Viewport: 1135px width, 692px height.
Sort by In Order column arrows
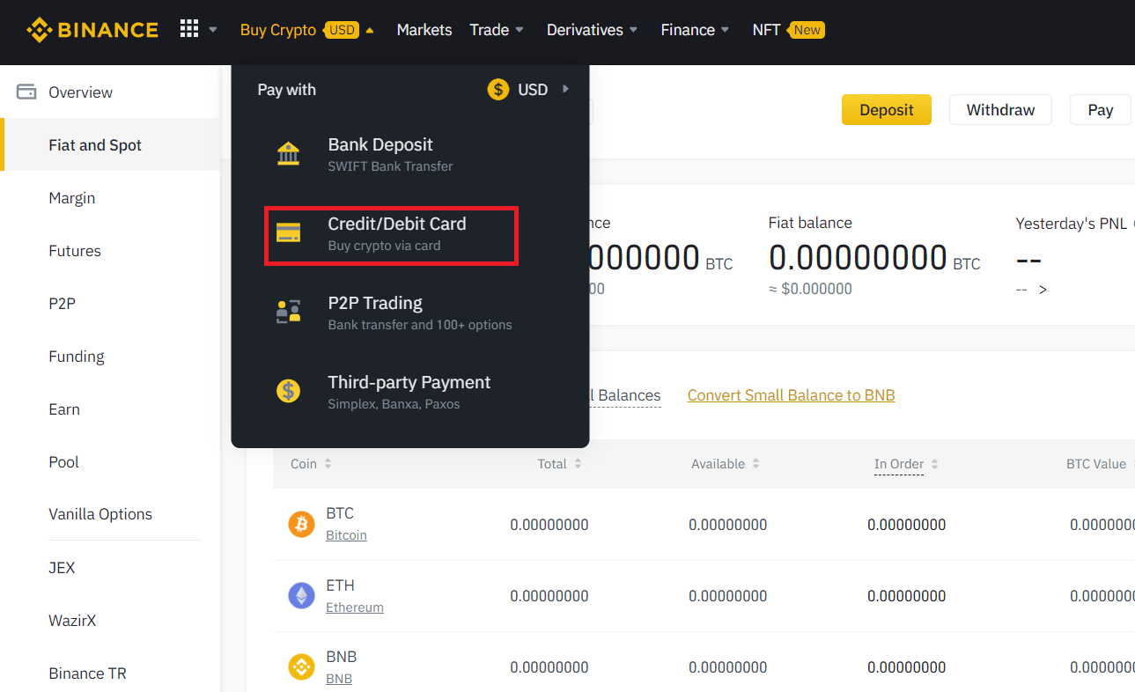tap(934, 464)
